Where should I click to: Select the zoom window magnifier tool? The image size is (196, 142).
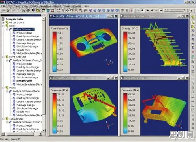pyautogui.click(x=72, y=11)
